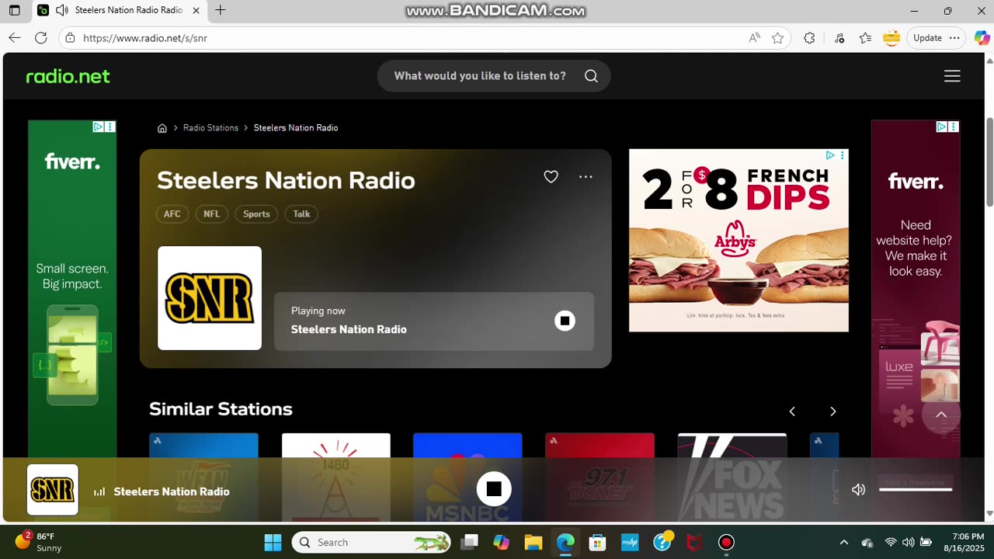Adjust the volume slider in player bar

tap(916, 490)
